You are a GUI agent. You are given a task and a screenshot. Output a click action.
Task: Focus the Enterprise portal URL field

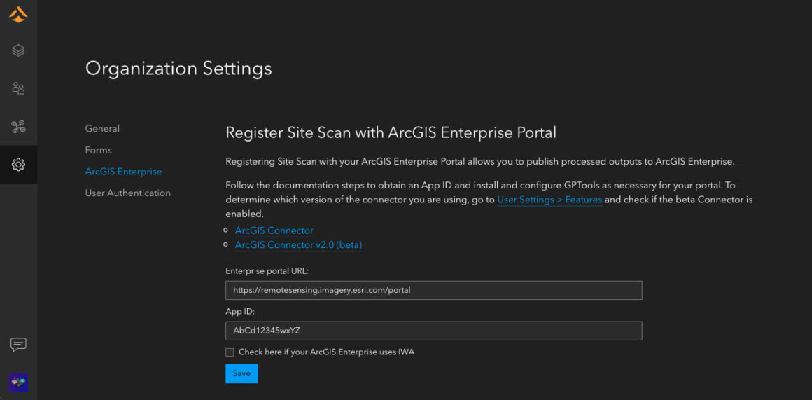(x=434, y=290)
